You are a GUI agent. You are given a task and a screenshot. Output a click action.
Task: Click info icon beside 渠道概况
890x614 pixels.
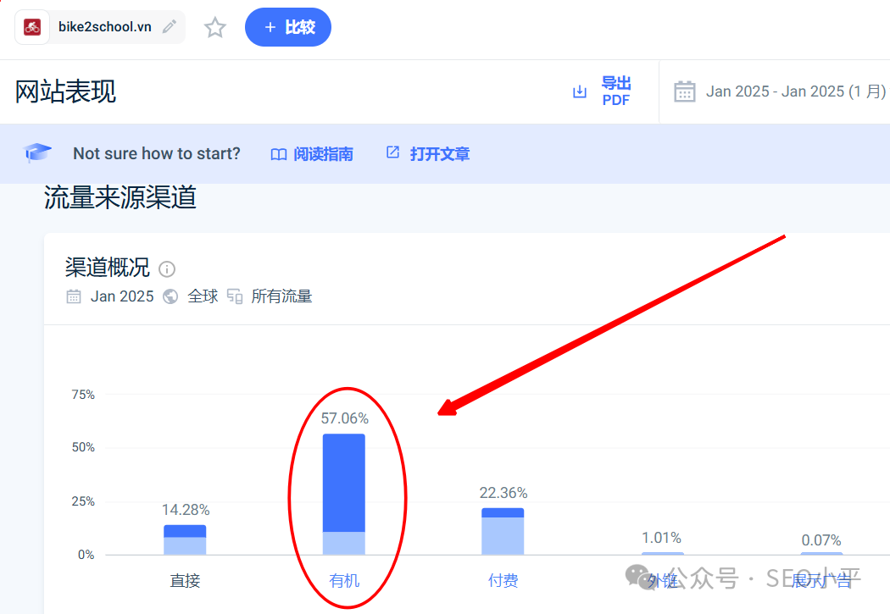167,268
